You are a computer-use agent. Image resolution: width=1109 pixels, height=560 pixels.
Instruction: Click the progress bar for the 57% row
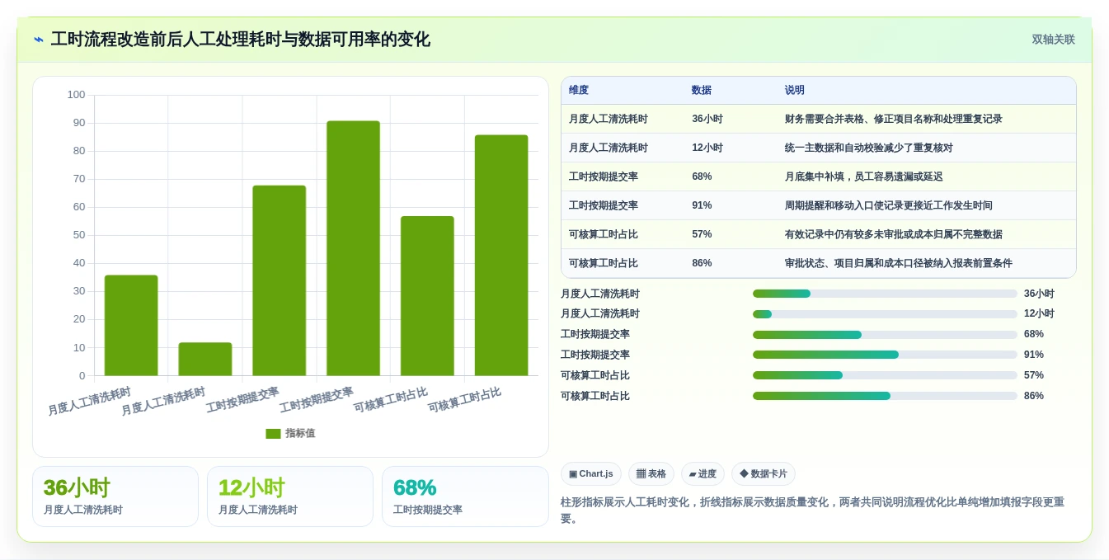click(x=885, y=375)
